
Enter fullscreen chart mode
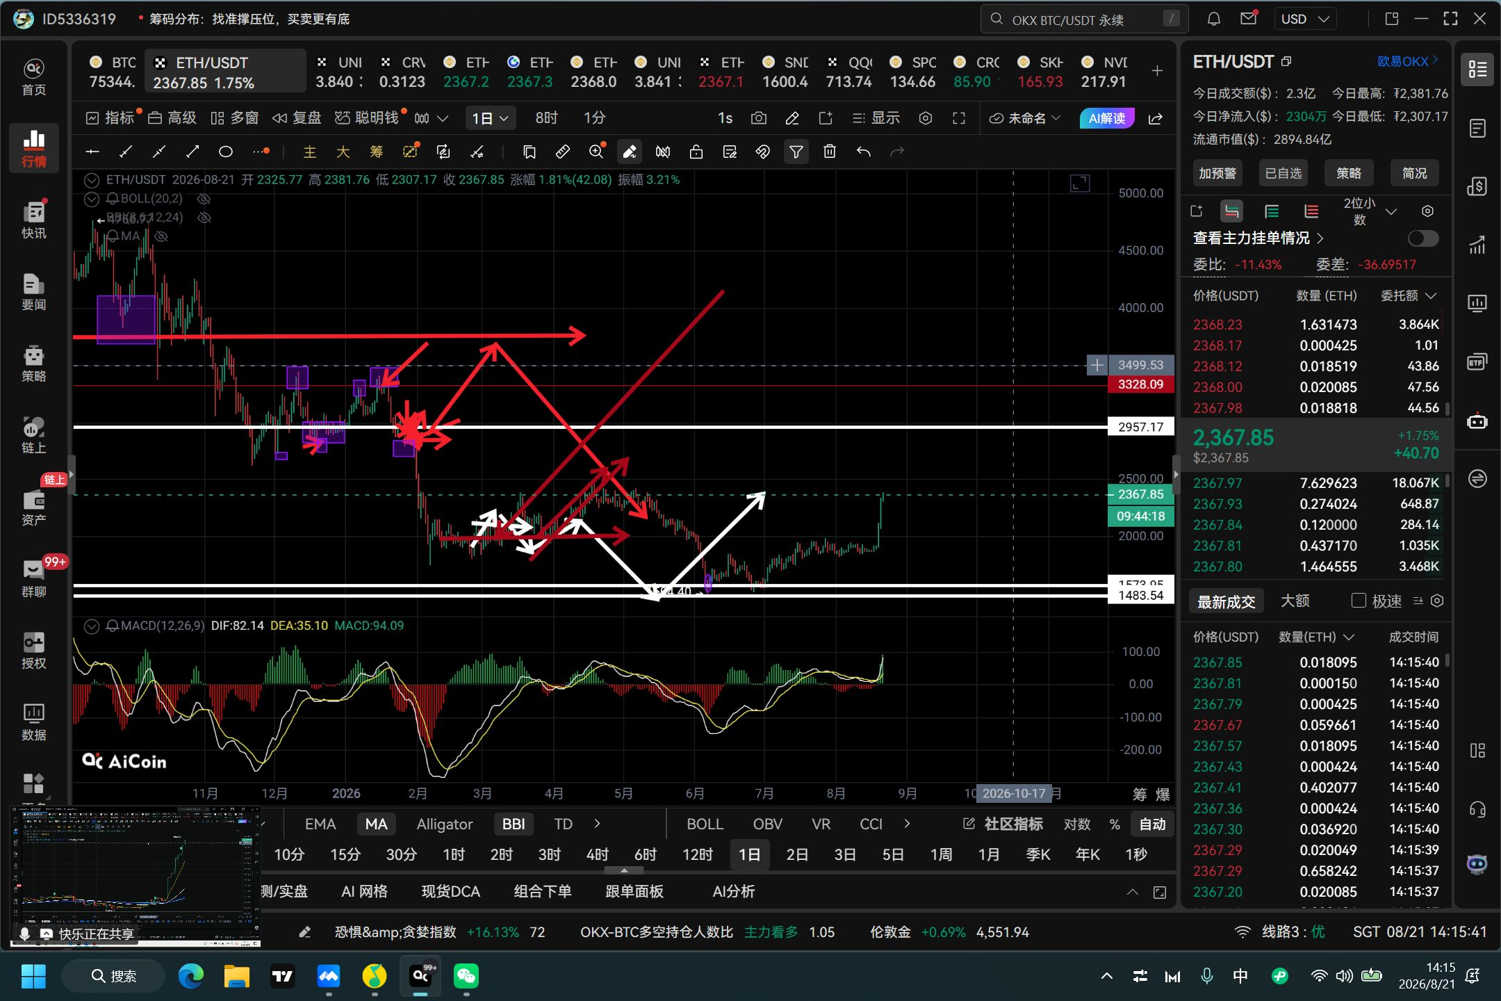959,118
